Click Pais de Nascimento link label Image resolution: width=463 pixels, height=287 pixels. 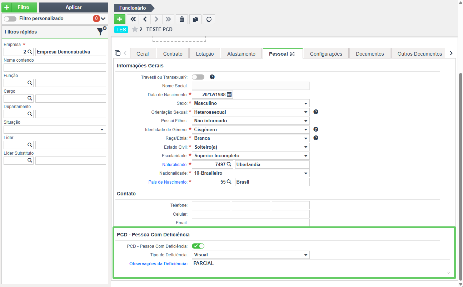pyautogui.click(x=168, y=182)
